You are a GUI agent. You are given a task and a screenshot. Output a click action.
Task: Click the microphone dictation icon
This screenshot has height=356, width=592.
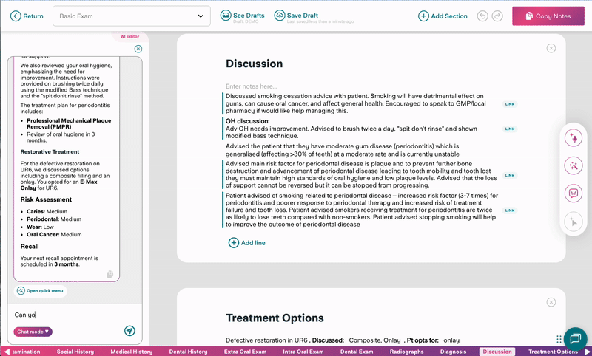pos(572,138)
